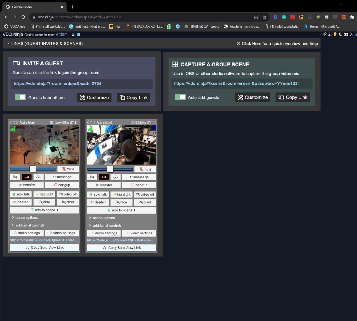The image size is (357, 321).
Task: Click the no-video icon on guest UgwXDHa's card
Action: (15, 177)
